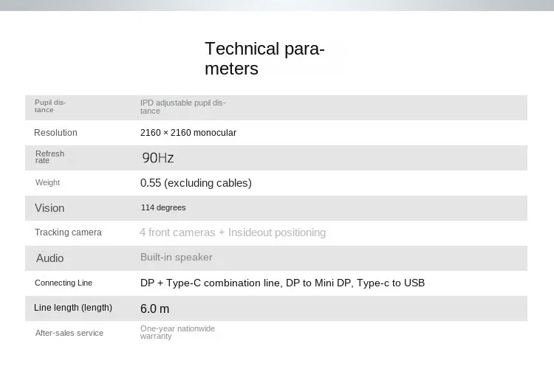
Task: Select the Pupil distance label
Action: click(x=50, y=106)
